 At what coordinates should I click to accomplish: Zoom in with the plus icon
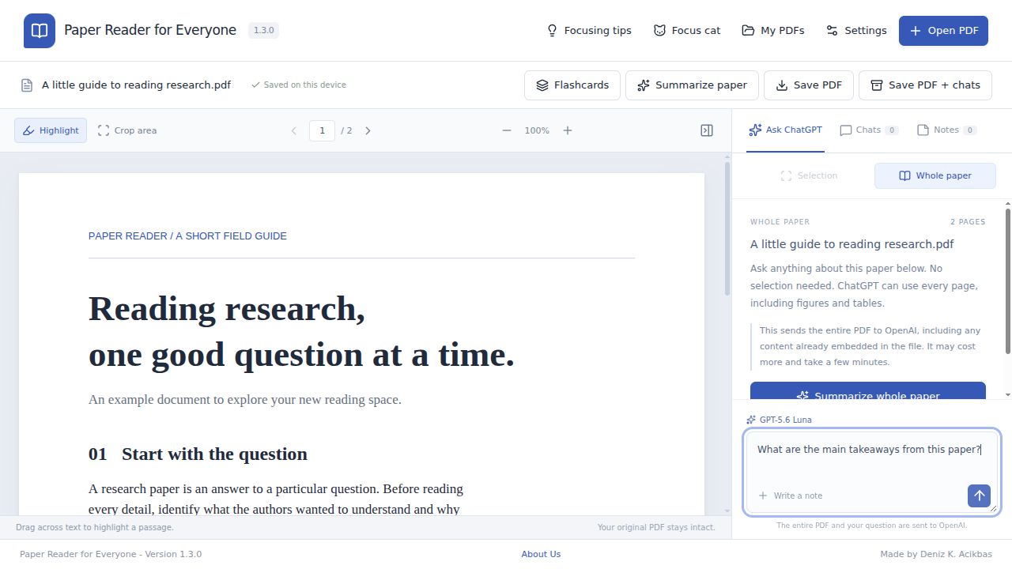(568, 130)
